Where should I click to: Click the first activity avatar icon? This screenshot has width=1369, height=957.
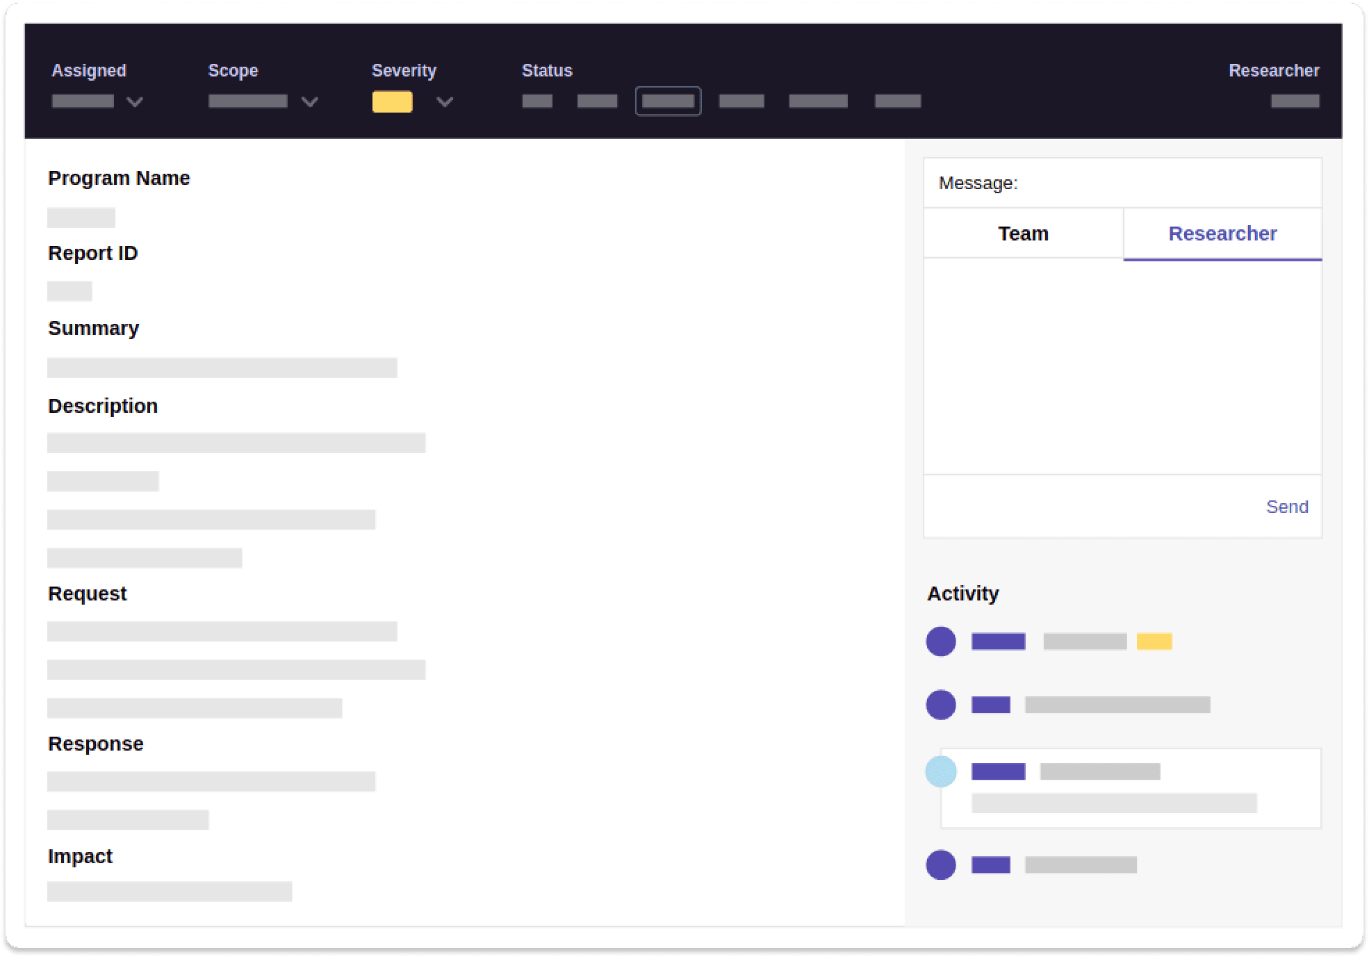pos(942,641)
